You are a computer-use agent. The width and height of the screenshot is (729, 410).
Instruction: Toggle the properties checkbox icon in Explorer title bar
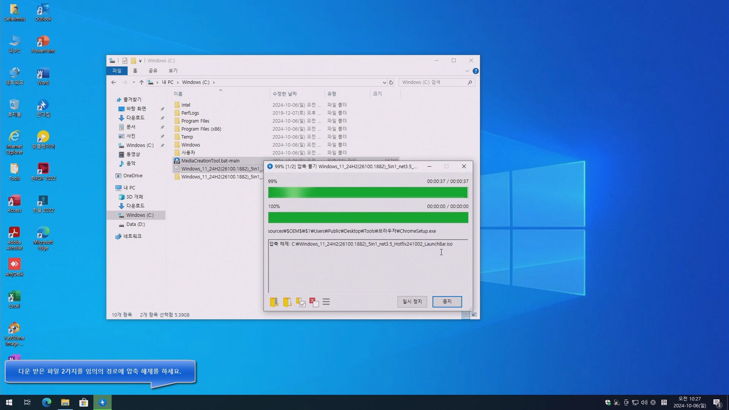(x=125, y=61)
